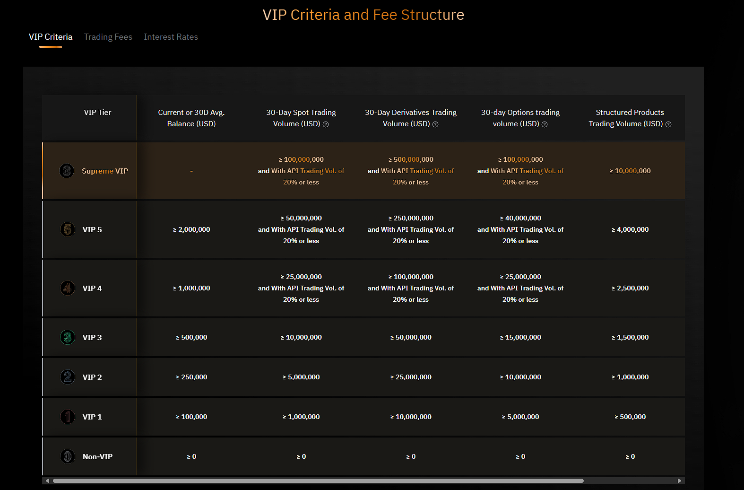The width and height of the screenshot is (744, 490).
Task: Open the Interest Rates tab
Action: [x=171, y=37]
